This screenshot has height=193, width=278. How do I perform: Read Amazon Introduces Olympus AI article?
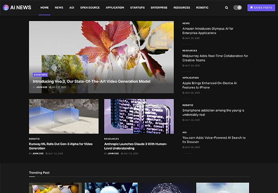click(207, 31)
